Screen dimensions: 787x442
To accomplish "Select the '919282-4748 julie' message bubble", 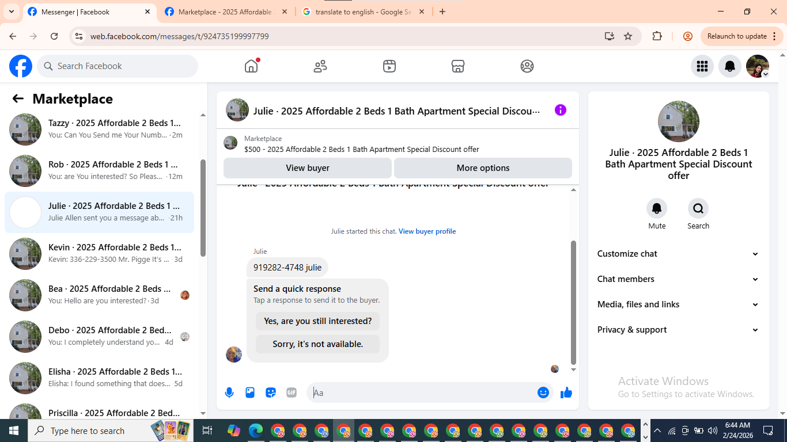I will click(x=287, y=268).
